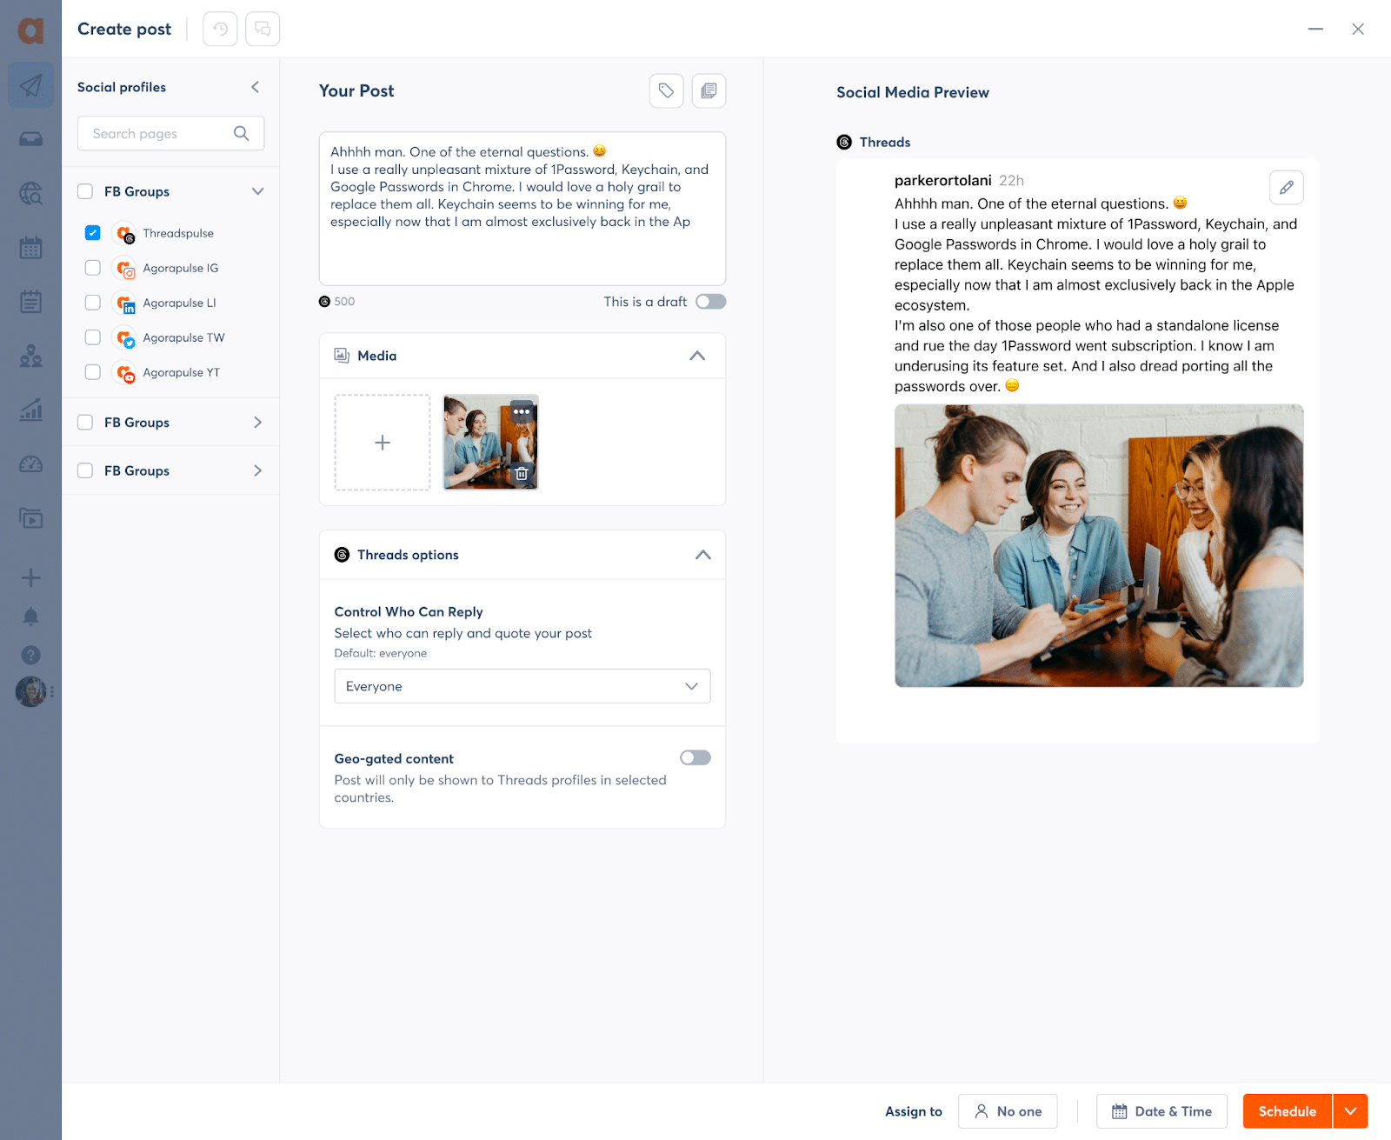Close the Create post window
Screen dimensions: 1391x1140
tap(1358, 29)
